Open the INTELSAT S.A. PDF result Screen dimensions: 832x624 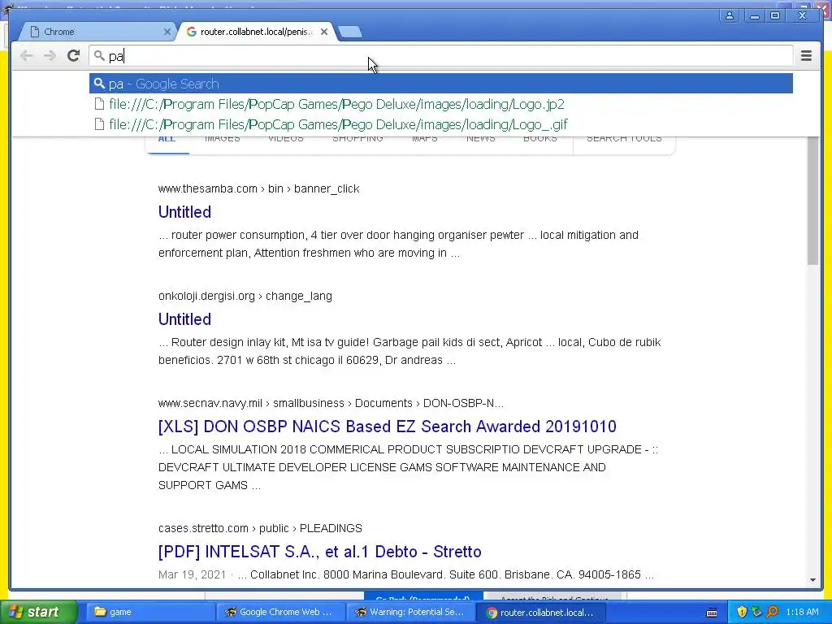(x=320, y=552)
